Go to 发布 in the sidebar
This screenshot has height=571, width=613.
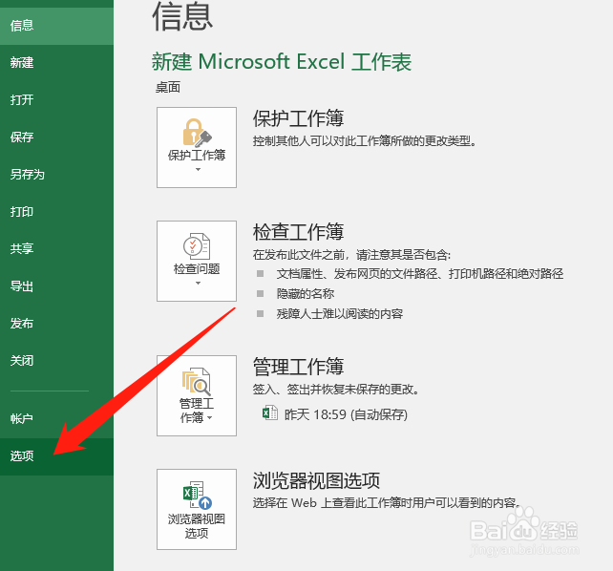[56, 323]
